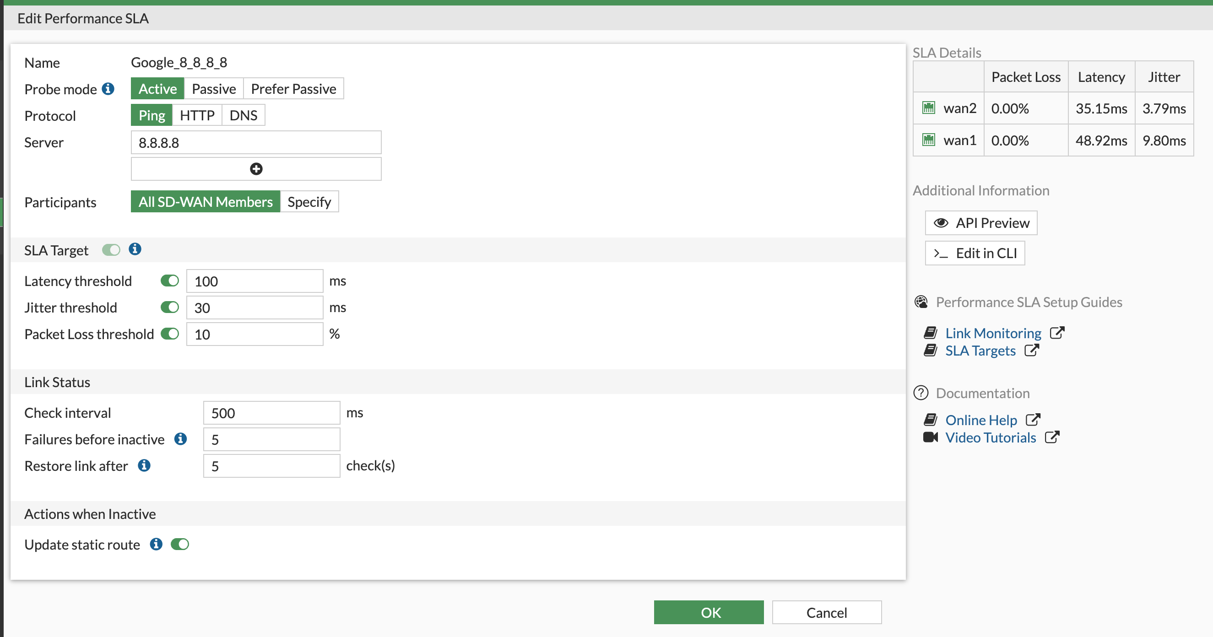Click the Probe mode info icon

point(109,89)
